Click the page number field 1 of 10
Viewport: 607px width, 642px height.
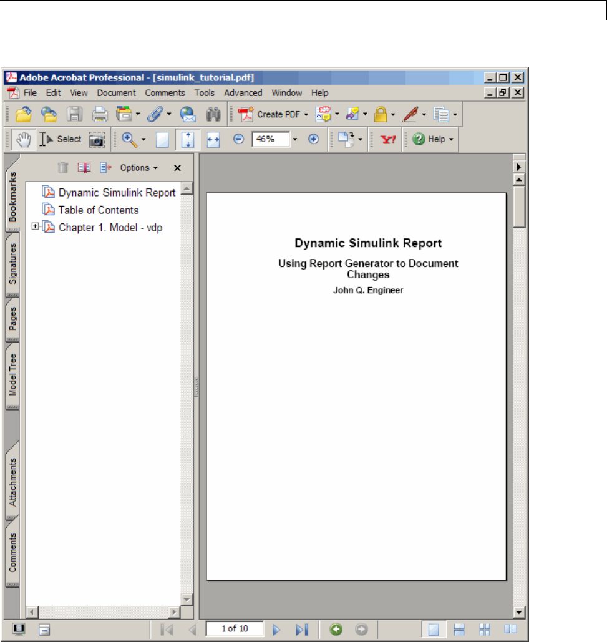[x=235, y=628]
